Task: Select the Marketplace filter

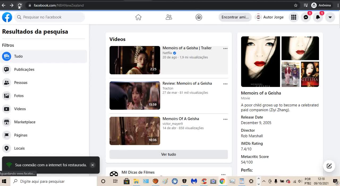Action: tap(44, 122)
